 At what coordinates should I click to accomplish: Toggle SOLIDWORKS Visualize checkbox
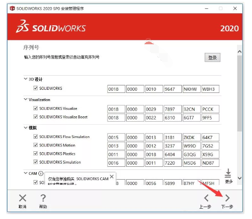coord(35,108)
